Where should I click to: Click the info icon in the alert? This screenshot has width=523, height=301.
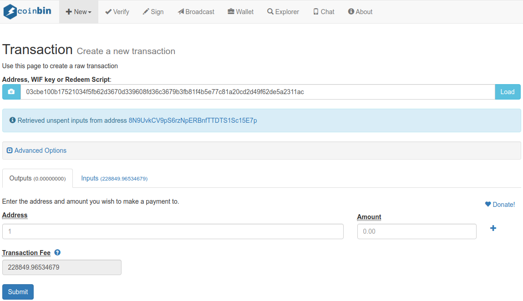pos(12,120)
